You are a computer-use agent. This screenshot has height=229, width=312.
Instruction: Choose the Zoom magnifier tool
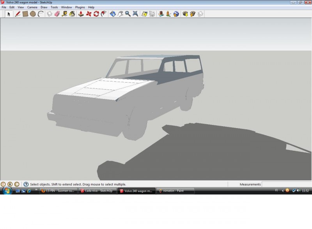128,14
